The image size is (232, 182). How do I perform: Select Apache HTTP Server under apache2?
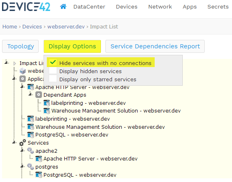pos(90,159)
